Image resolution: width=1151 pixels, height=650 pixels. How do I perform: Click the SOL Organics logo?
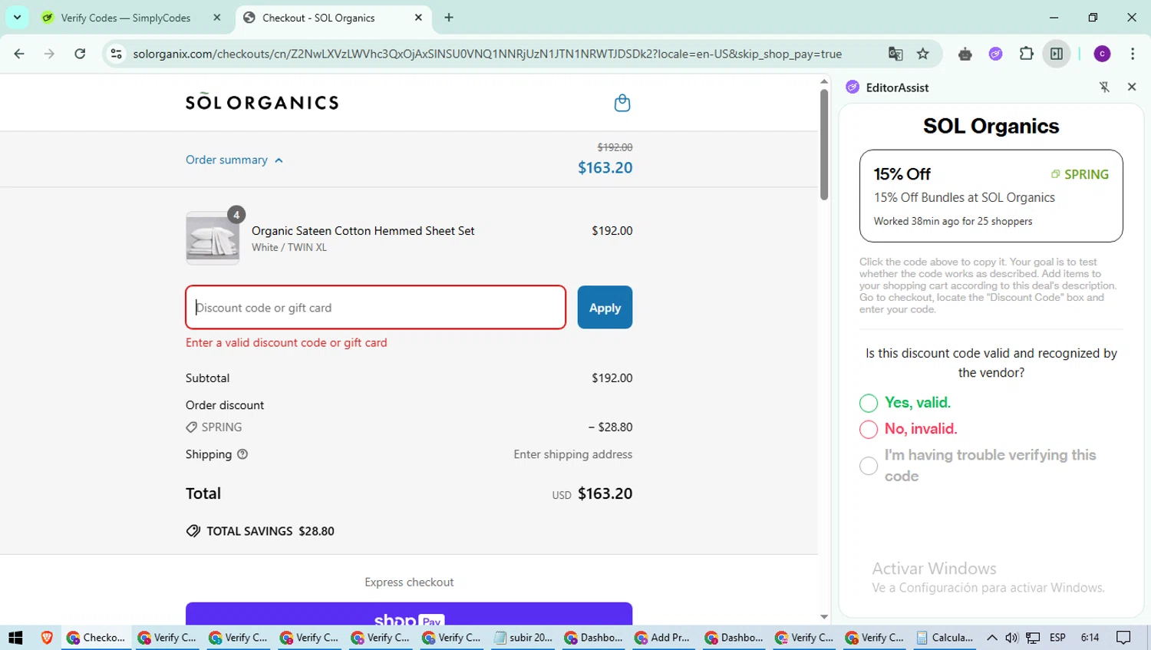click(x=262, y=102)
